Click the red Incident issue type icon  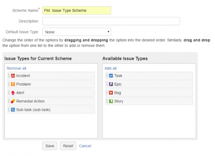point(13,76)
